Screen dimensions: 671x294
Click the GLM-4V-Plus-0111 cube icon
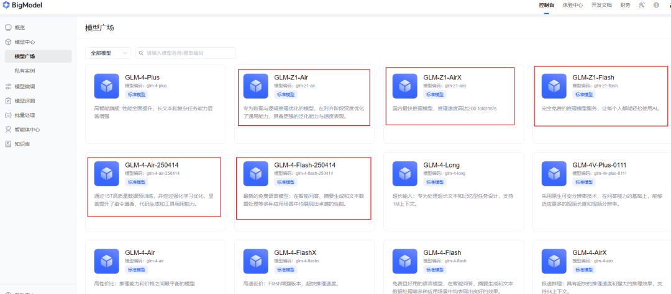pyautogui.click(x=554, y=174)
